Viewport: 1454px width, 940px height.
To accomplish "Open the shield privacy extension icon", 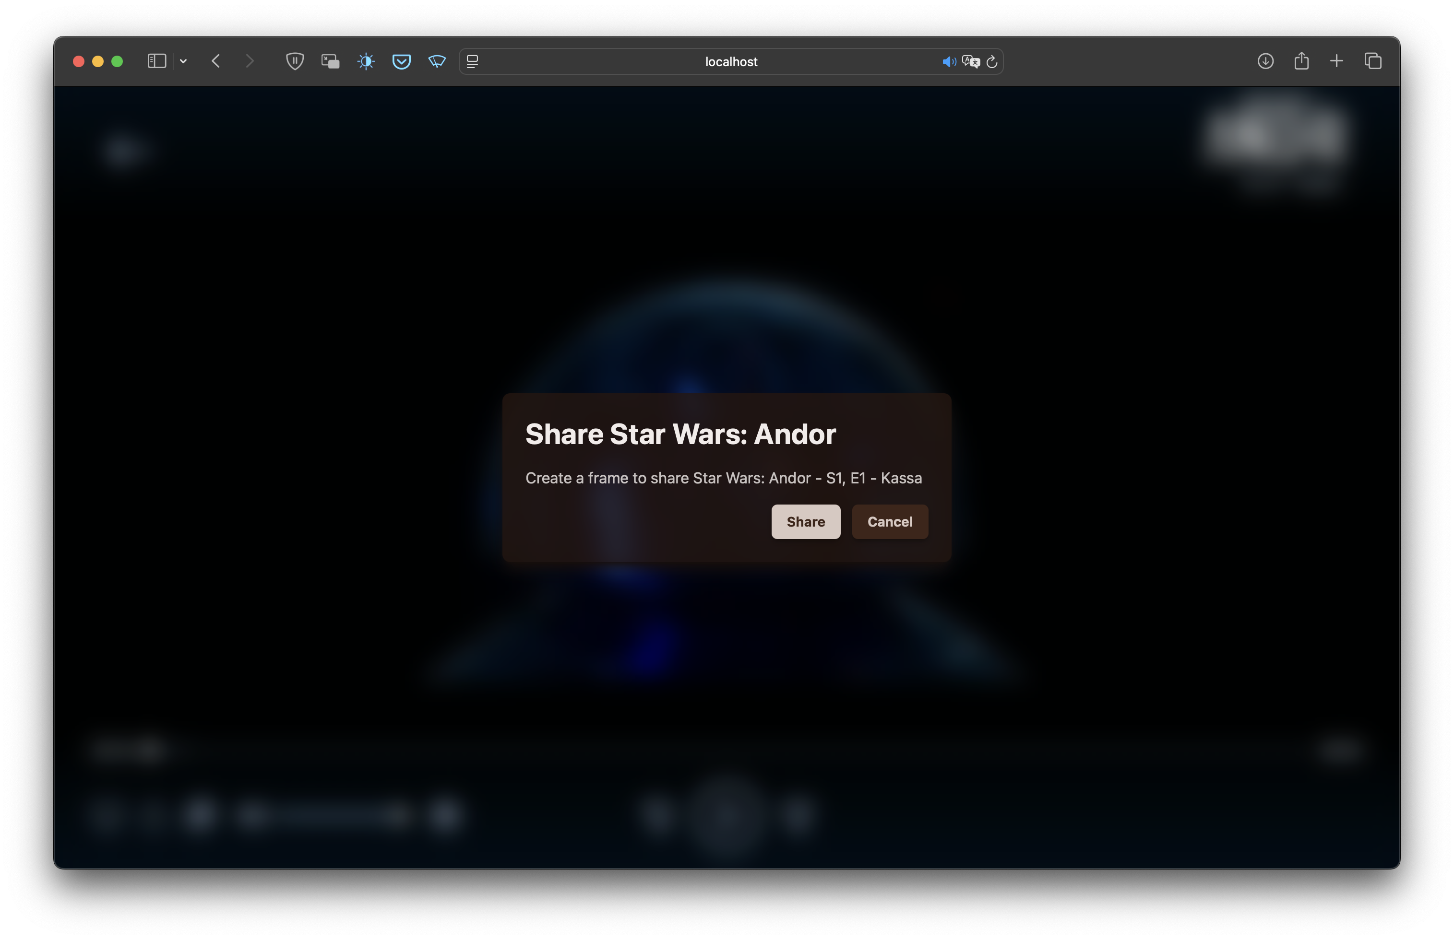I will (x=295, y=61).
